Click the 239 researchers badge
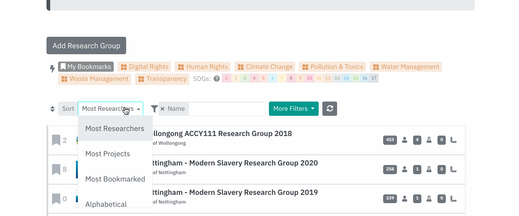The height and width of the screenshot is (216, 519). pos(390,199)
